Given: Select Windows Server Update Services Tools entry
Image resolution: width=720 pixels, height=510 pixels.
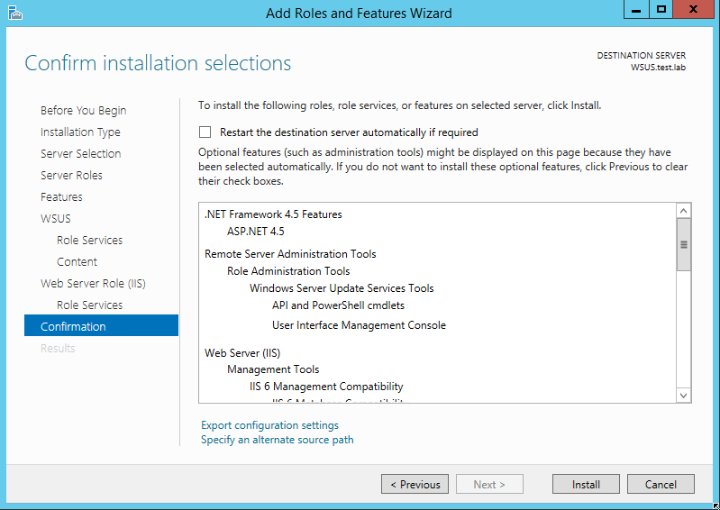Looking at the screenshot, I should [342, 288].
